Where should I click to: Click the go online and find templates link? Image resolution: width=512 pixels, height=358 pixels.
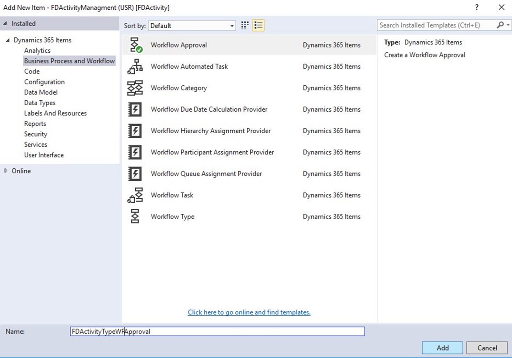tap(249, 312)
